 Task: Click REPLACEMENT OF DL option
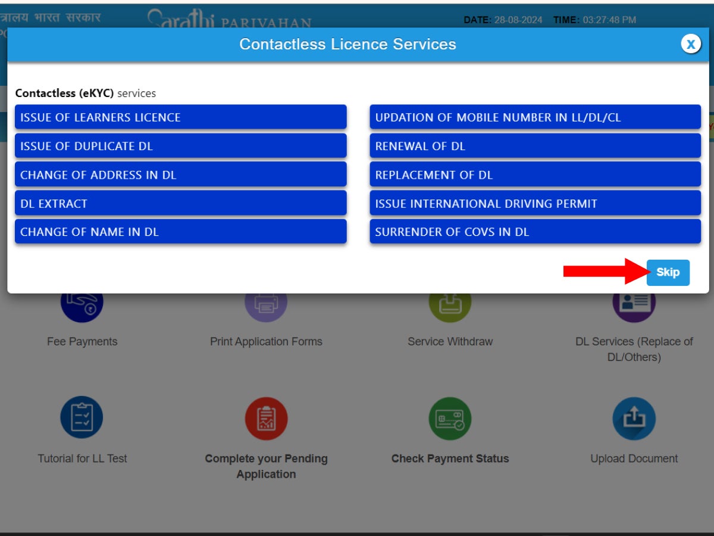[x=534, y=174]
